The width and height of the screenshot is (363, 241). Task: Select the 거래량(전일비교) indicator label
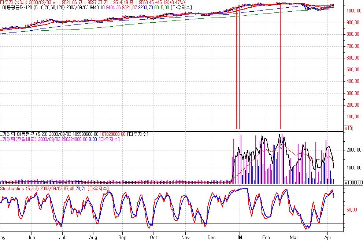pyautogui.click(x=19, y=139)
